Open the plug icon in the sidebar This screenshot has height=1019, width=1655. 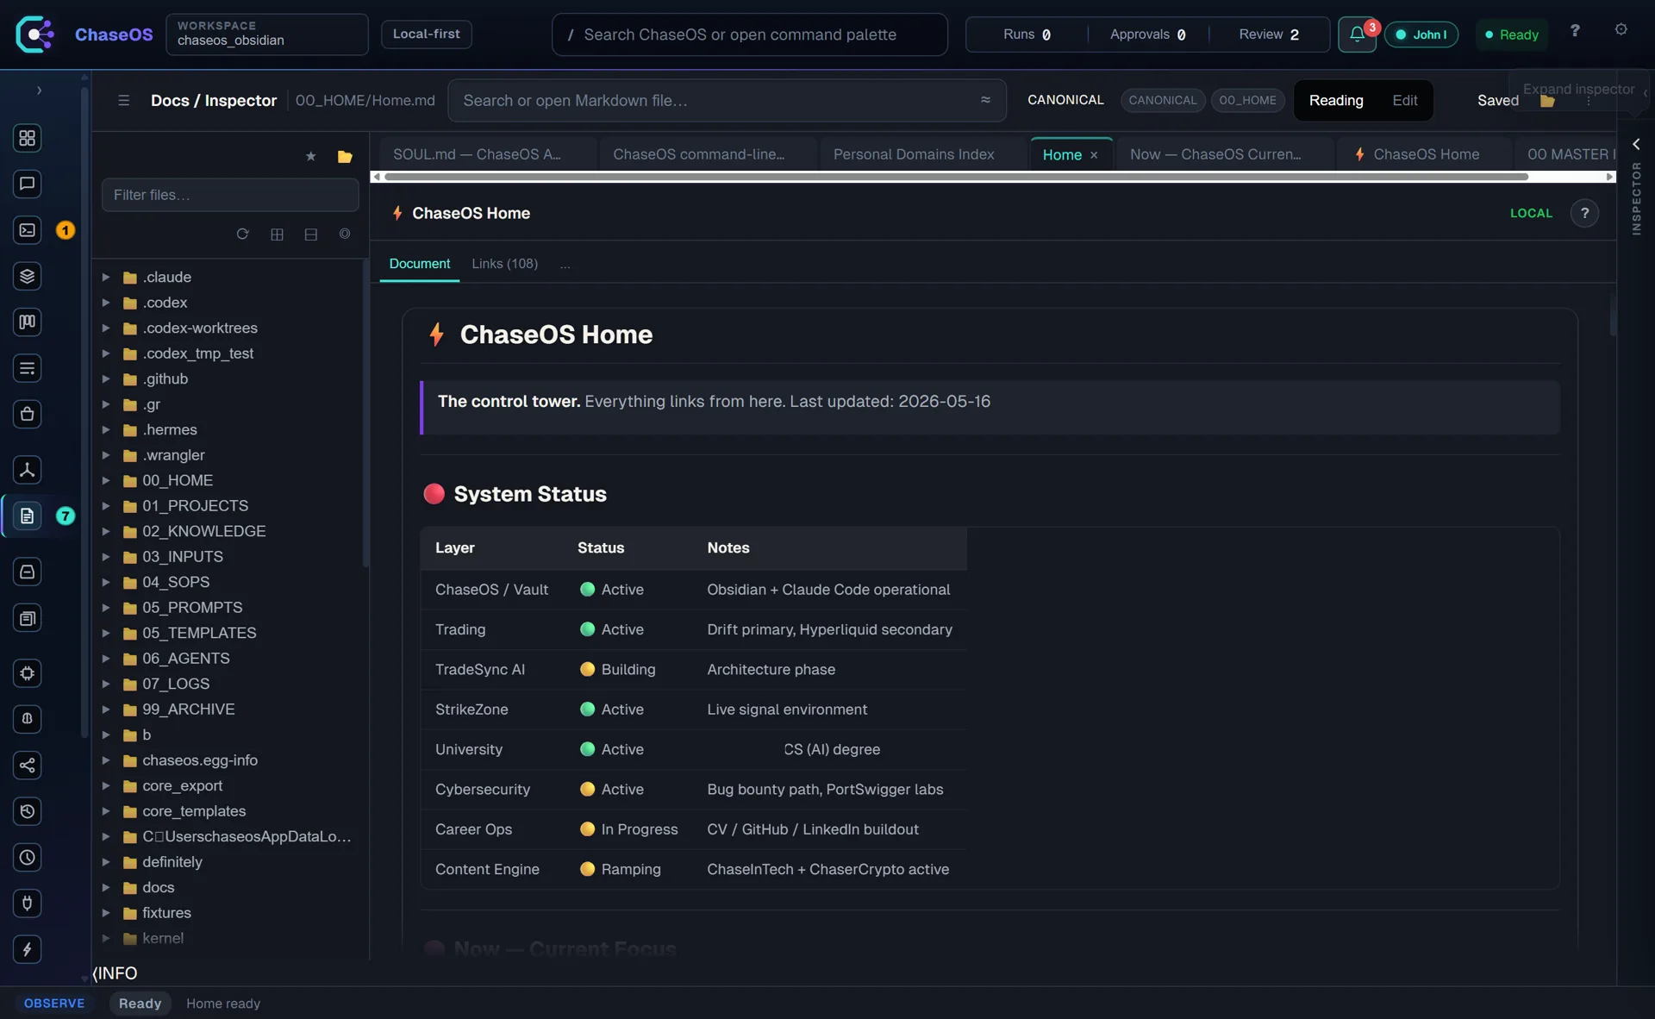(x=27, y=903)
